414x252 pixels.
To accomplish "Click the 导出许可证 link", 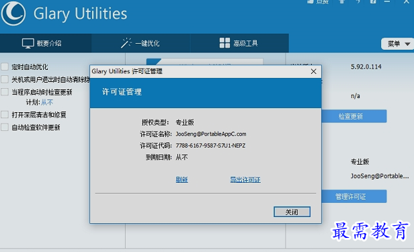I will (245, 179).
